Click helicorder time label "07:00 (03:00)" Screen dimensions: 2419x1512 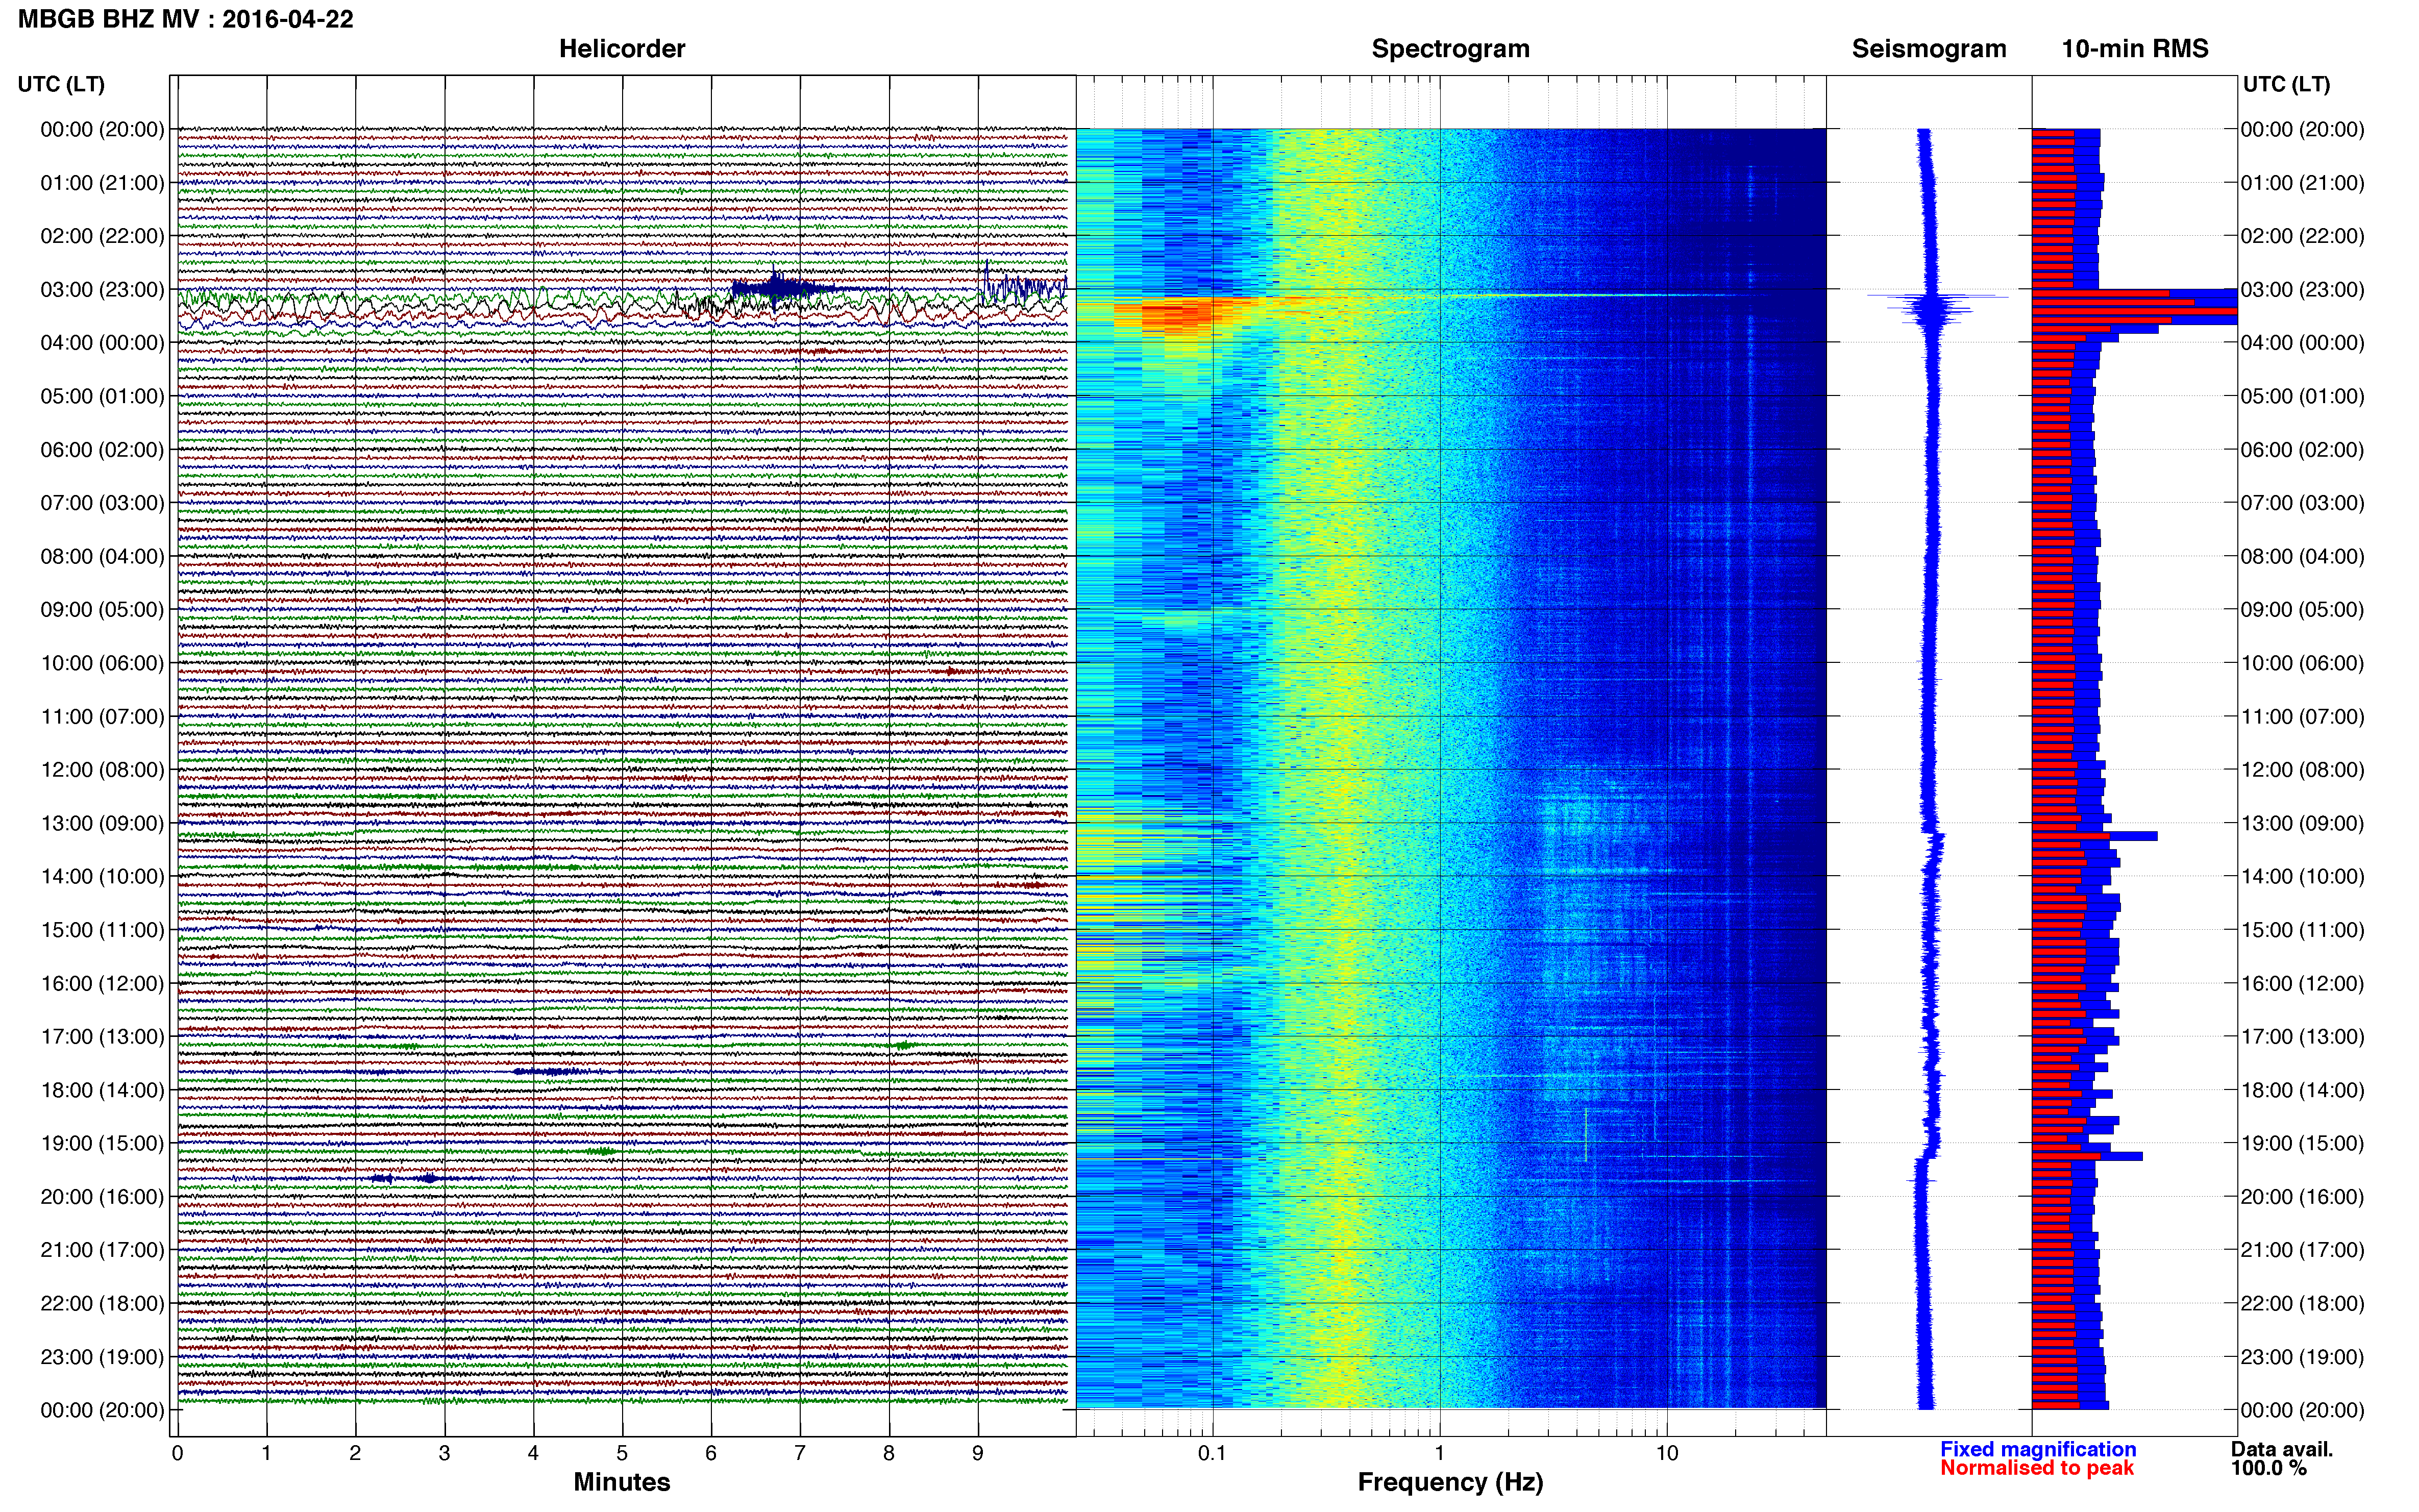point(102,503)
